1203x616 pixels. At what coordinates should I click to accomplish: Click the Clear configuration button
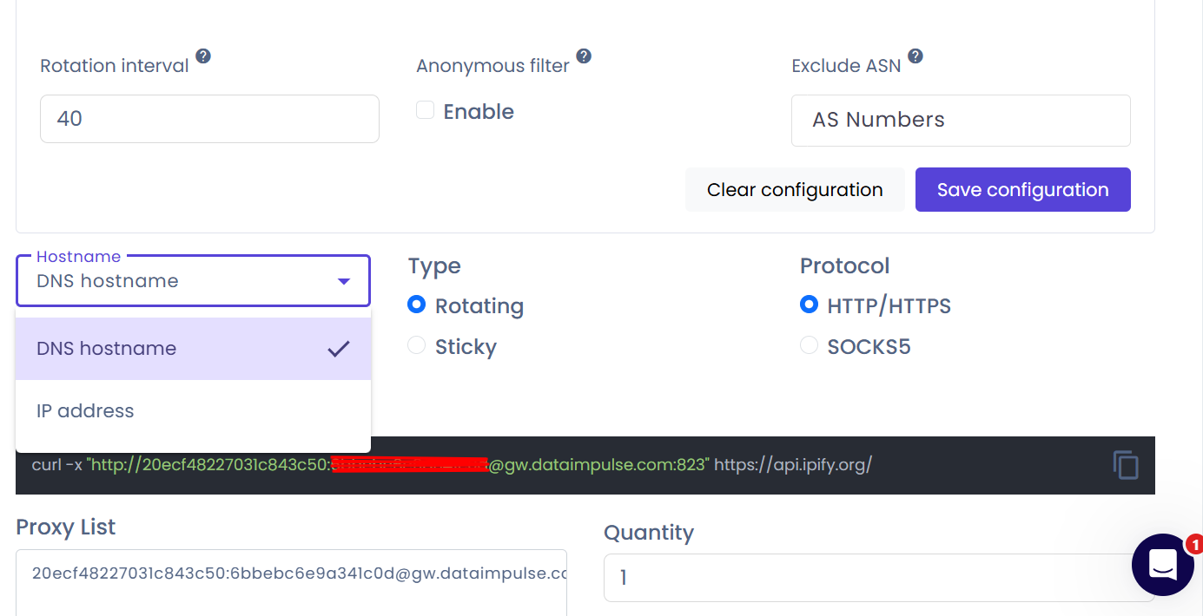coord(795,190)
